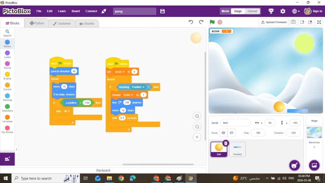Viewport: 325px width, 183px height.
Task: Hide the sprite with crossed eye icon
Action: [x=231, y=133]
